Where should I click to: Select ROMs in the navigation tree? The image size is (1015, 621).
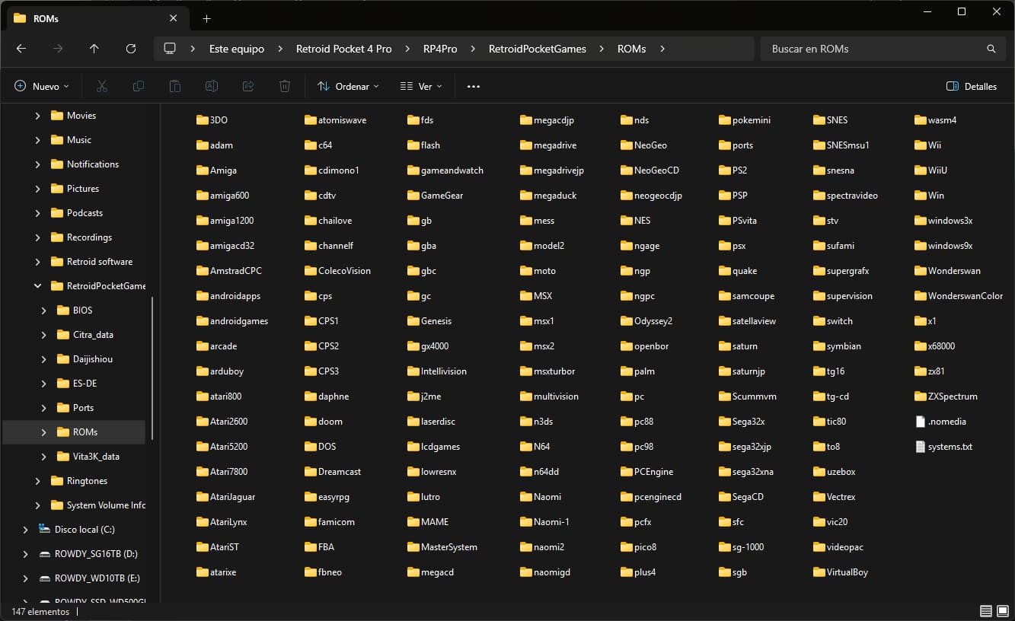[85, 432]
